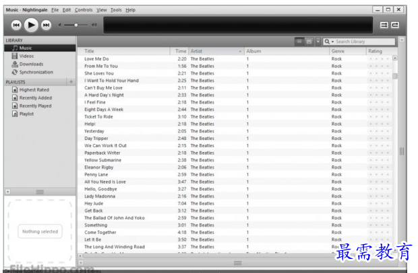The height and width of the screenshot is (273, 418).
Task: Focus the Search Library field
Action: point(364,42)
